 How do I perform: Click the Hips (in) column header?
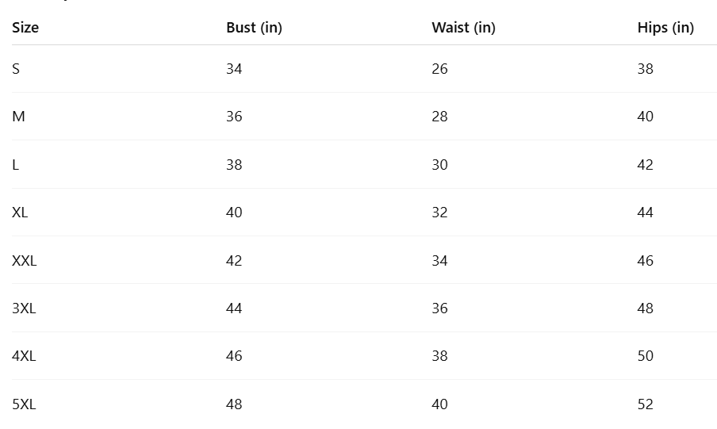pos(665,28)
